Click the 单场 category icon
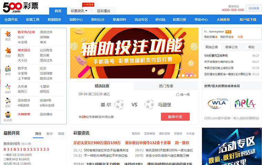 8,69
